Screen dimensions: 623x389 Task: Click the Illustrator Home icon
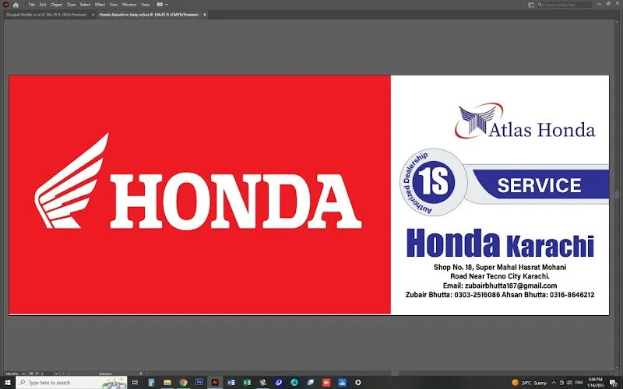click(x=16, y=5)
